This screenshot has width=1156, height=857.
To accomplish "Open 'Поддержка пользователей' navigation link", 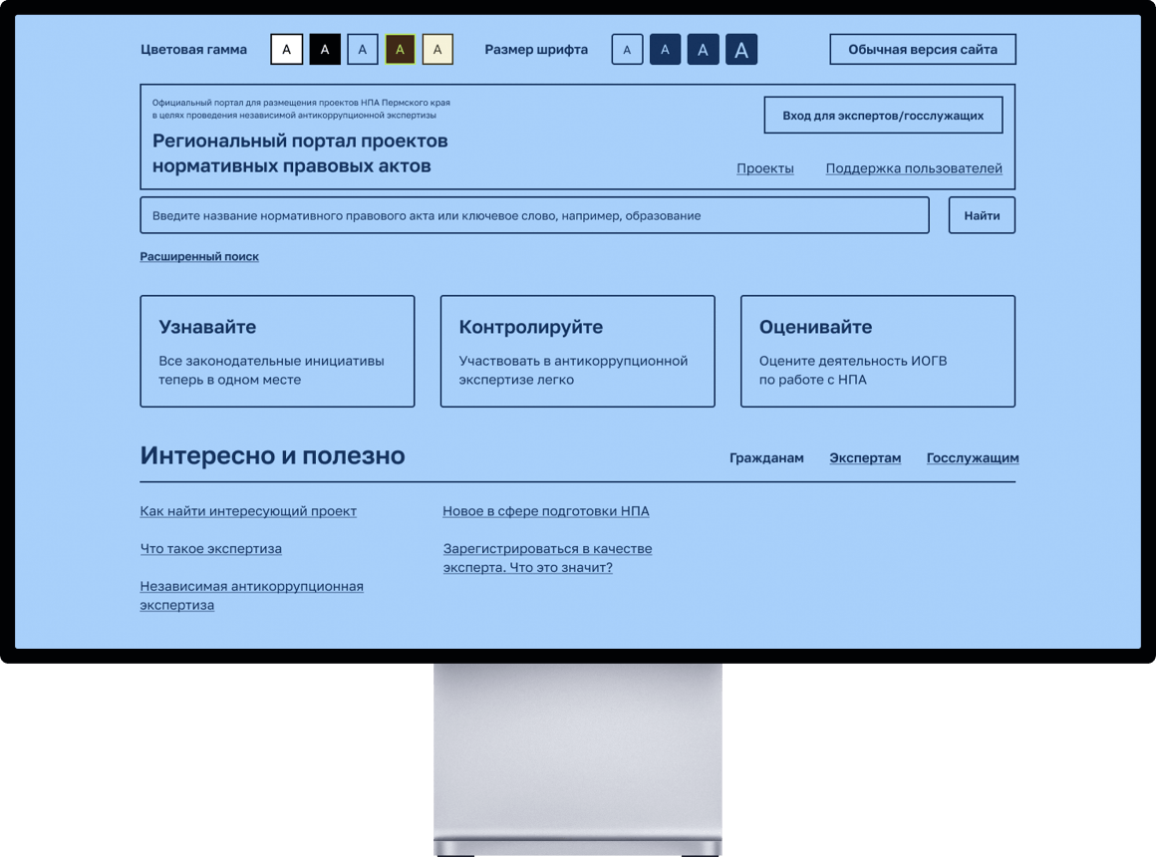I will click(x=914, y=168).
